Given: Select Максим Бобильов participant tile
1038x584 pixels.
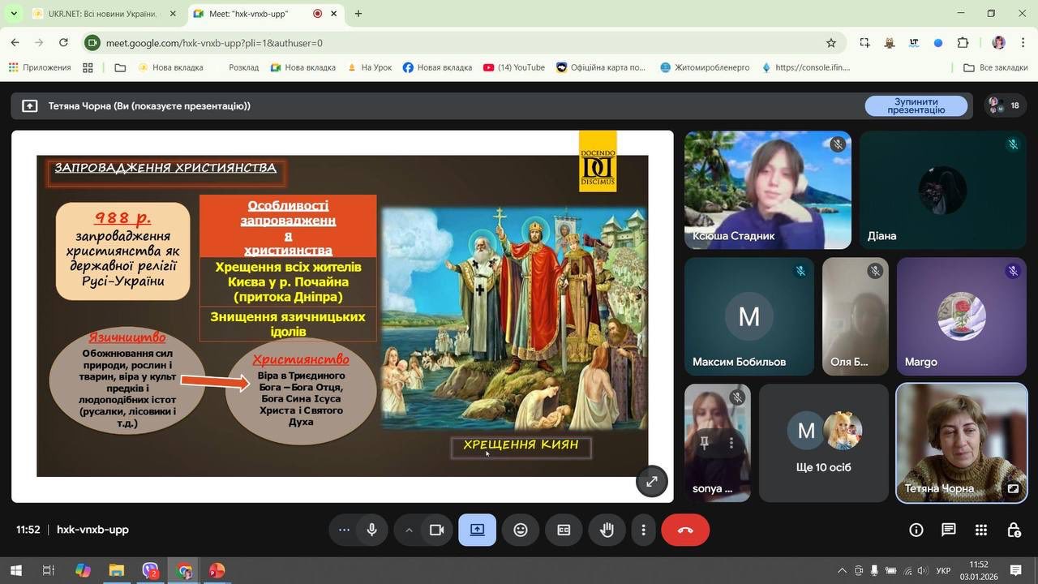Looking at the screenshot, I should click(749, 316).
